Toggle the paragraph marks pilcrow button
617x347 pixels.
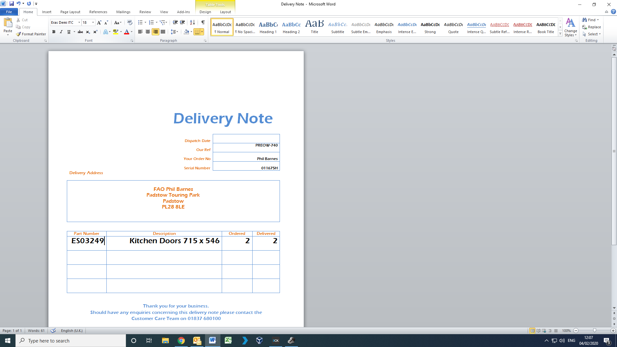pos(203,22)
